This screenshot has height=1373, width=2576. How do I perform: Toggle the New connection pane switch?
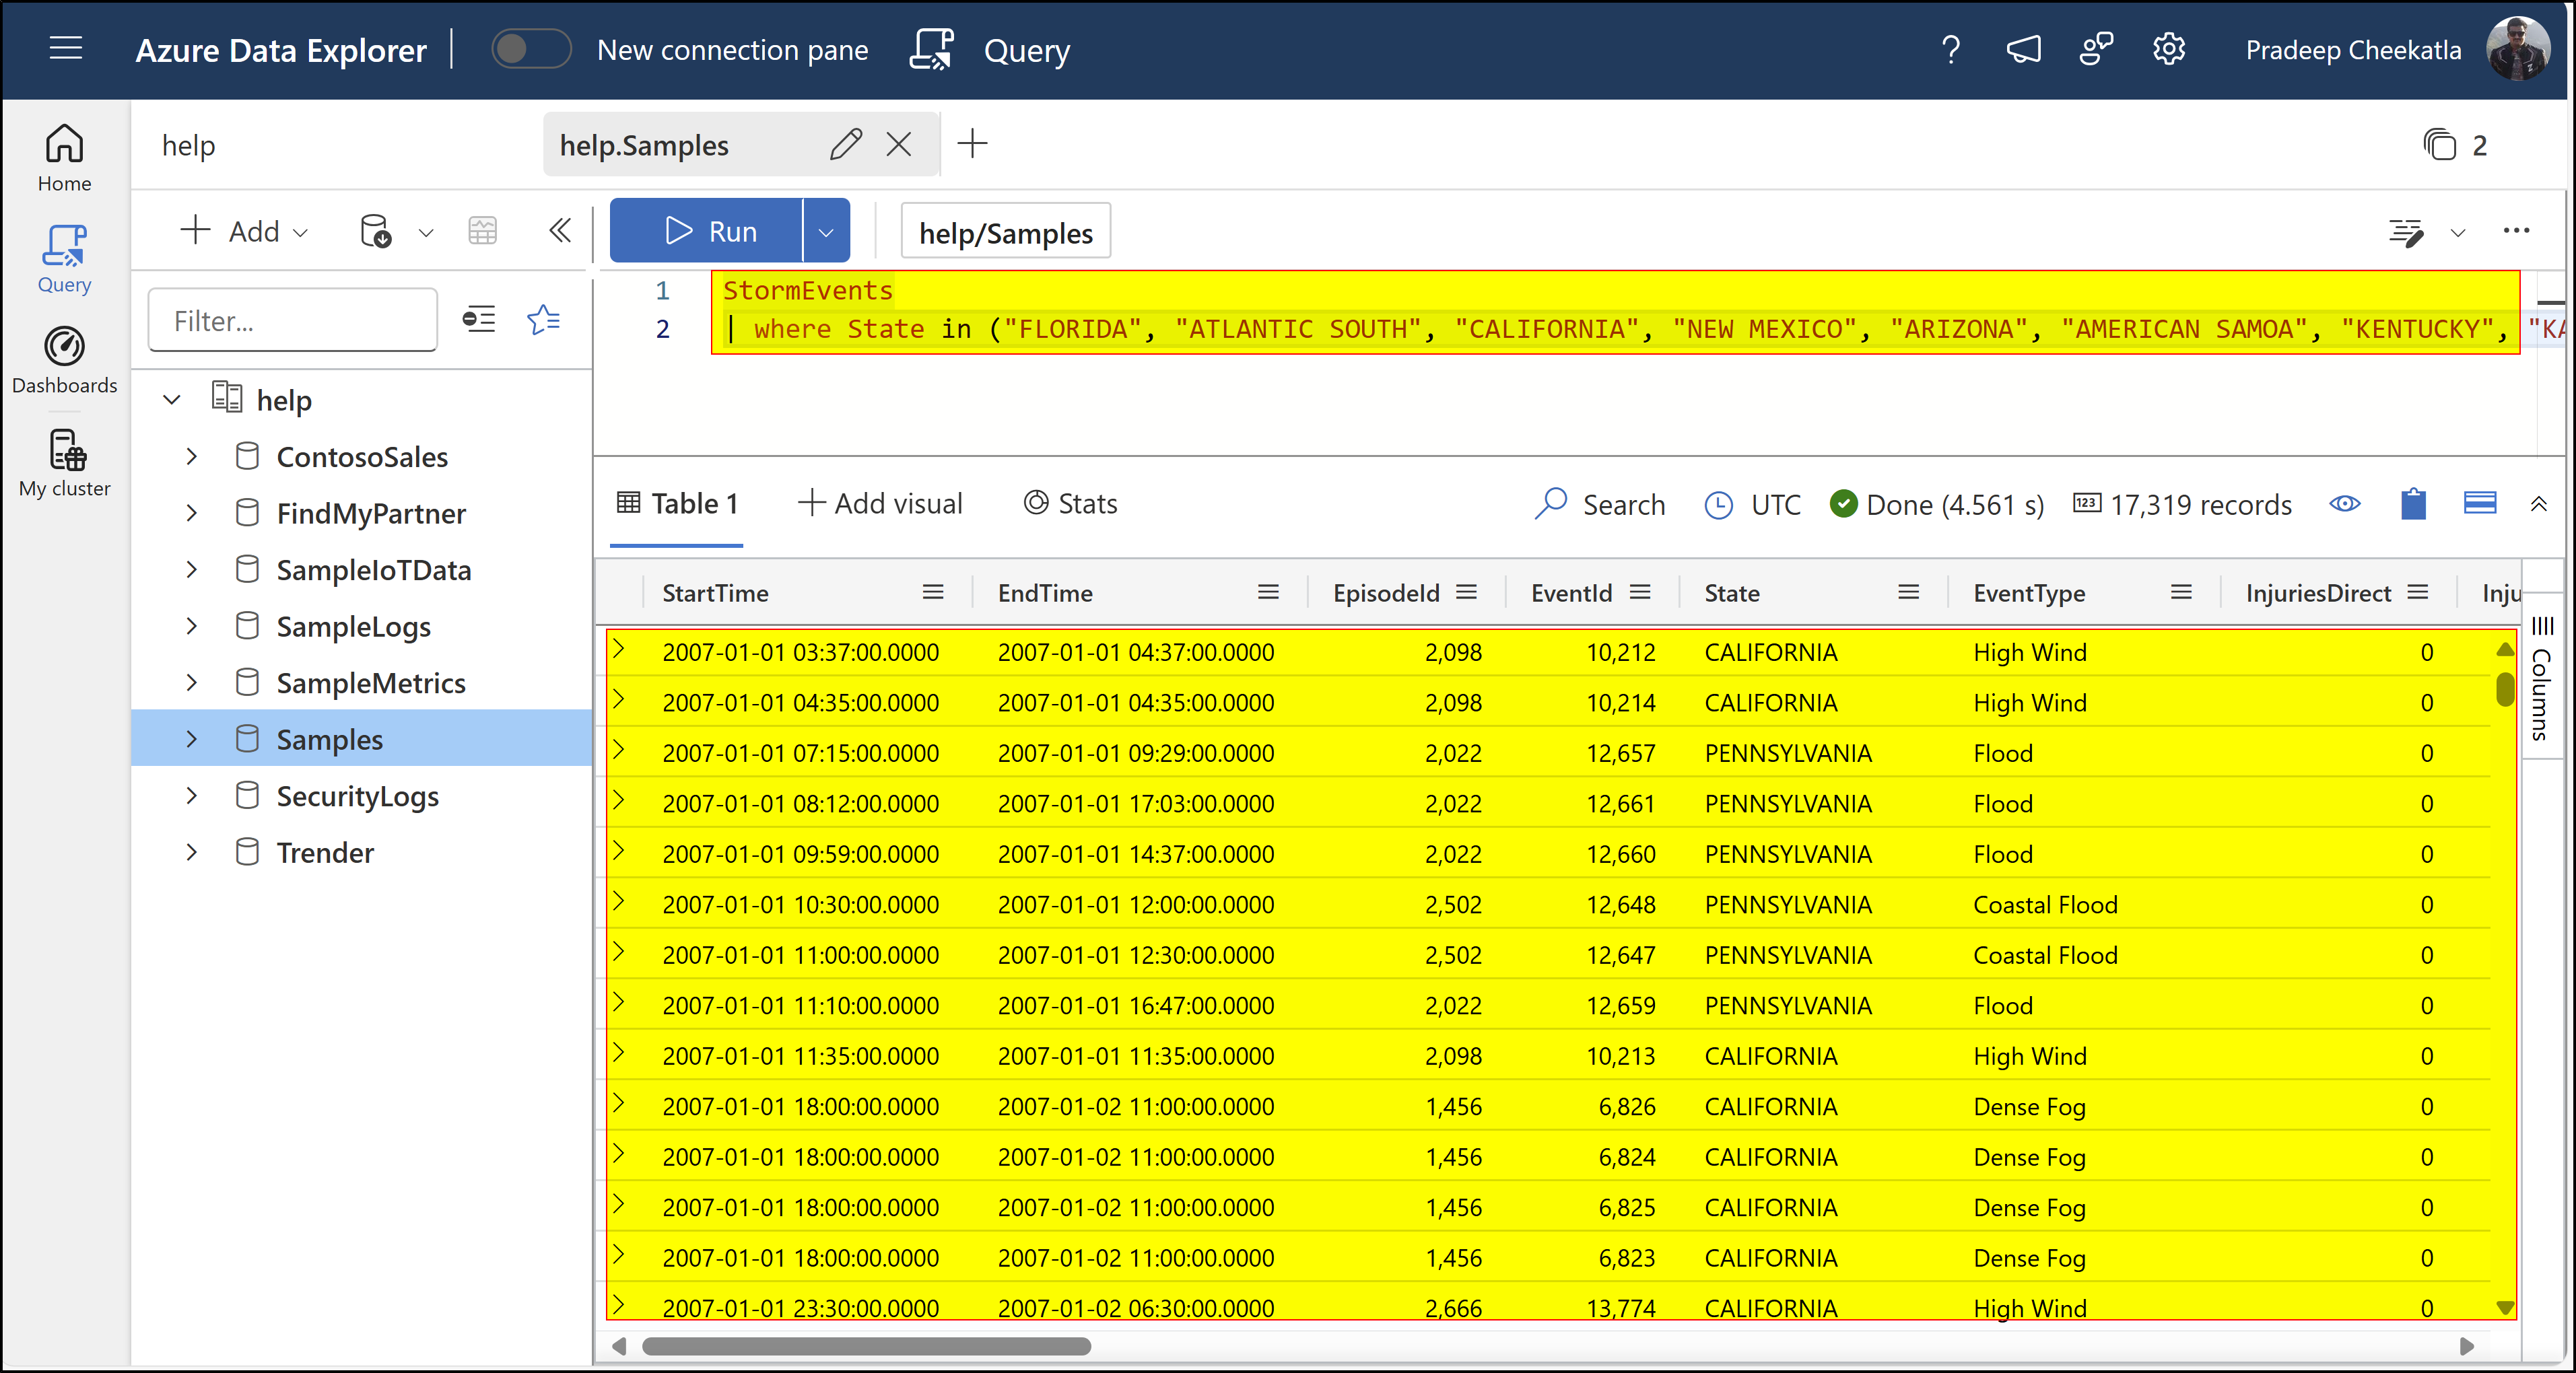530,49
